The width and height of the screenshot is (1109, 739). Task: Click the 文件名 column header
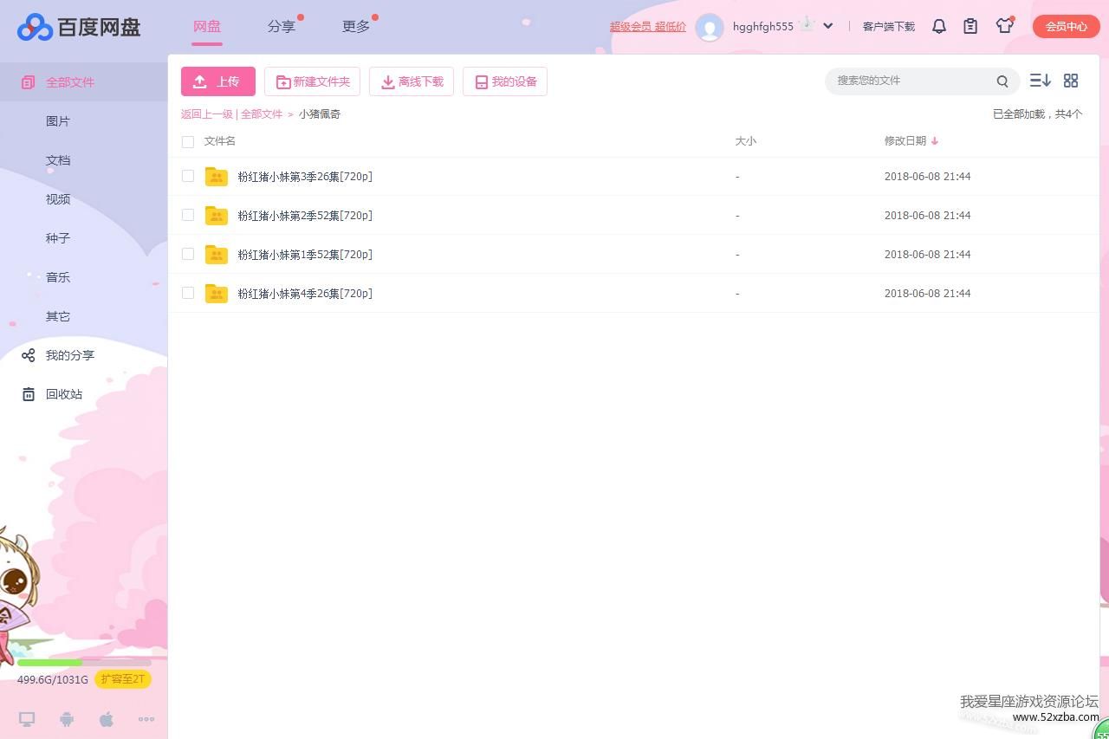click(220, 141)
